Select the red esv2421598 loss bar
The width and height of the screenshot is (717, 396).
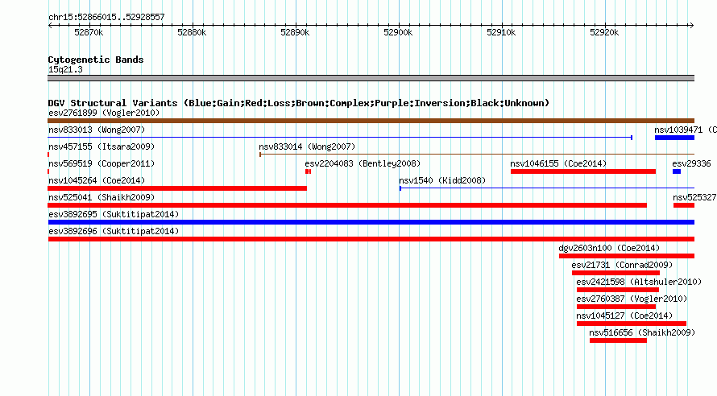coord(618,290)
